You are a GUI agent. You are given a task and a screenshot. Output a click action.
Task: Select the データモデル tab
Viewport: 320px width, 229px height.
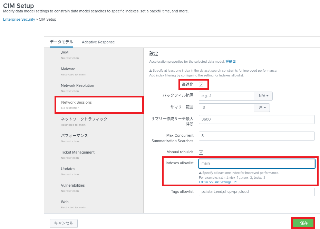[x=61, y=42]
